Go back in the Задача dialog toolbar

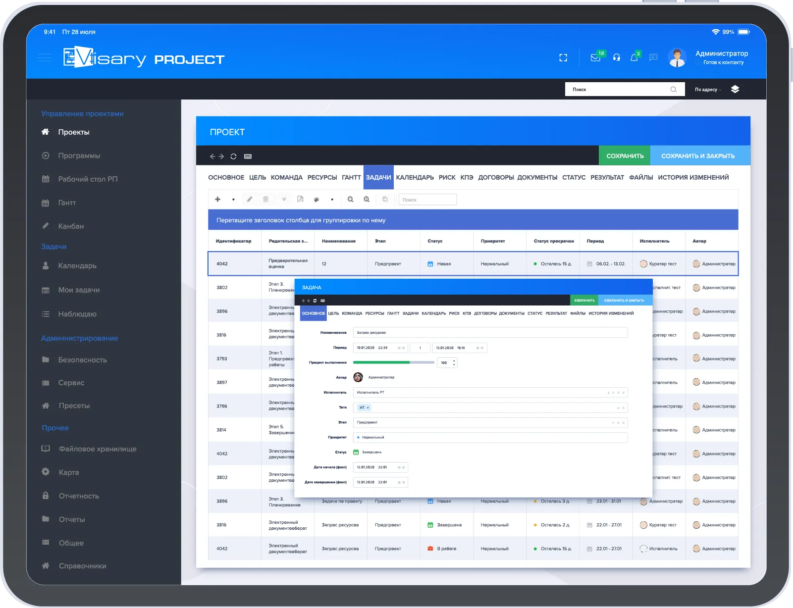[303, 301]
